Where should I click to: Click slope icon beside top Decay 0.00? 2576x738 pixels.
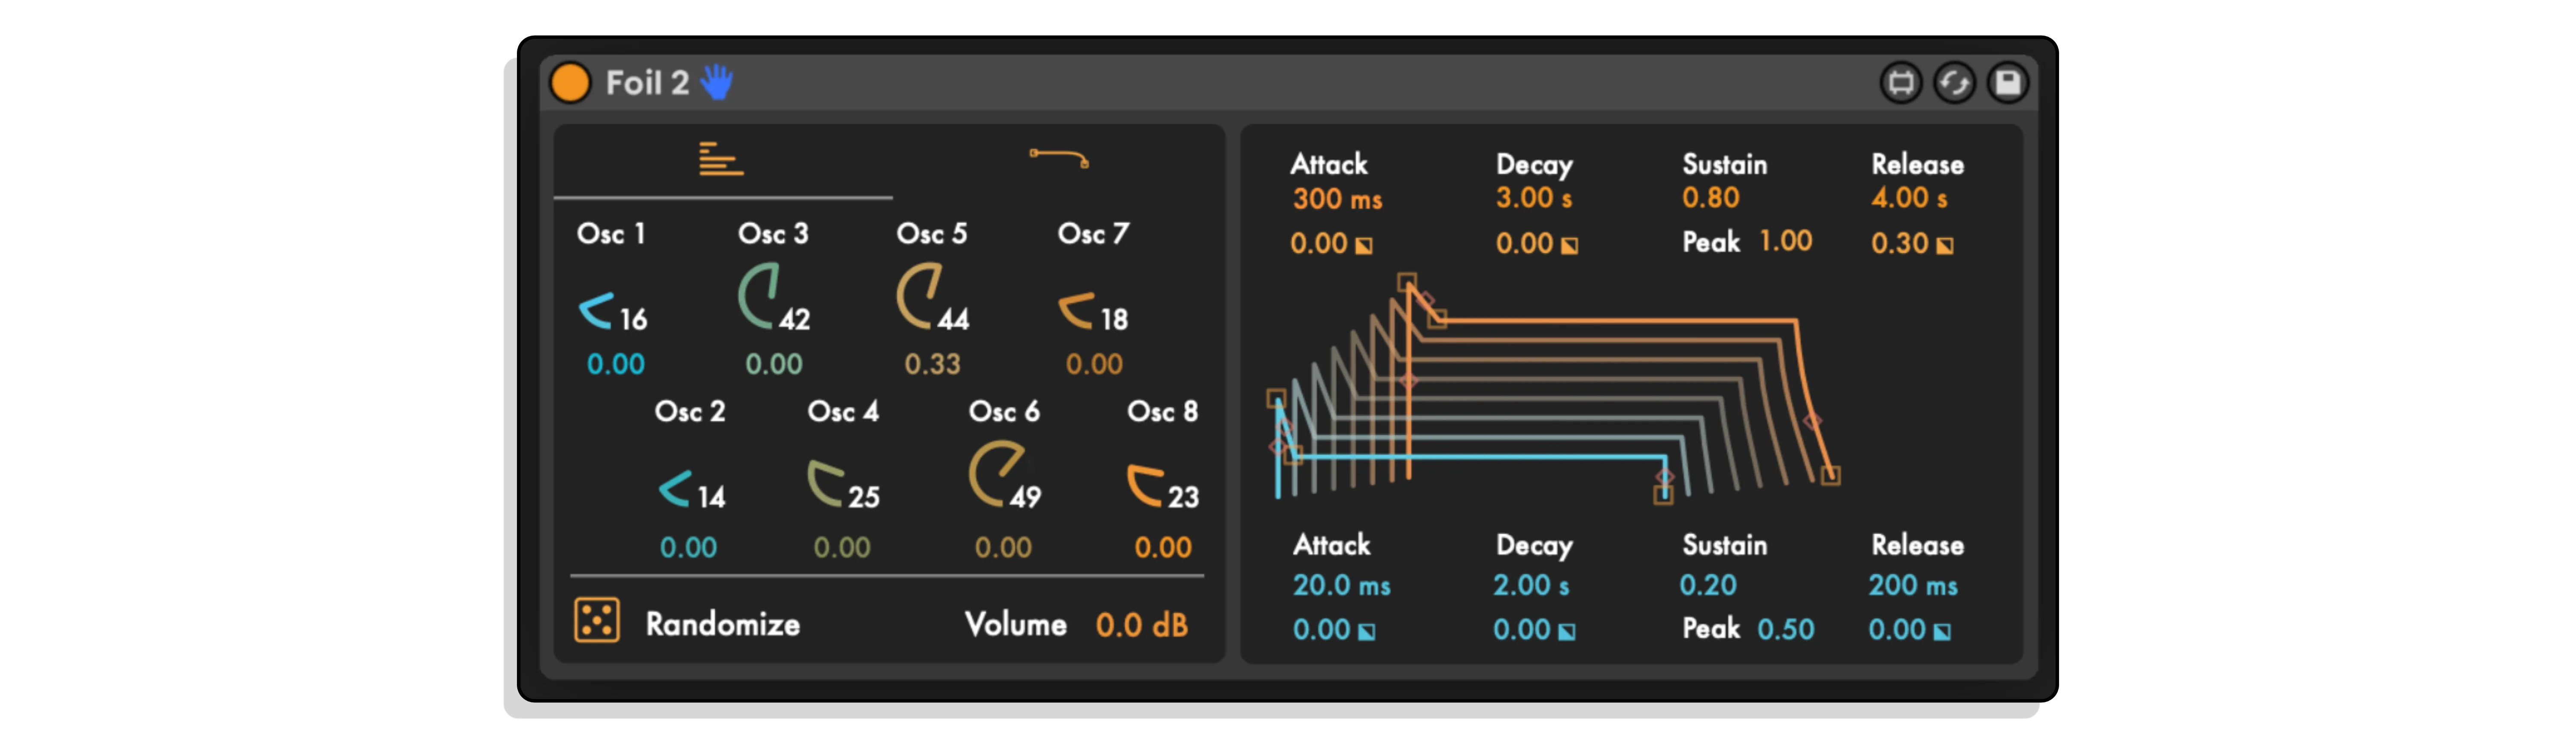click(1570, 245)
